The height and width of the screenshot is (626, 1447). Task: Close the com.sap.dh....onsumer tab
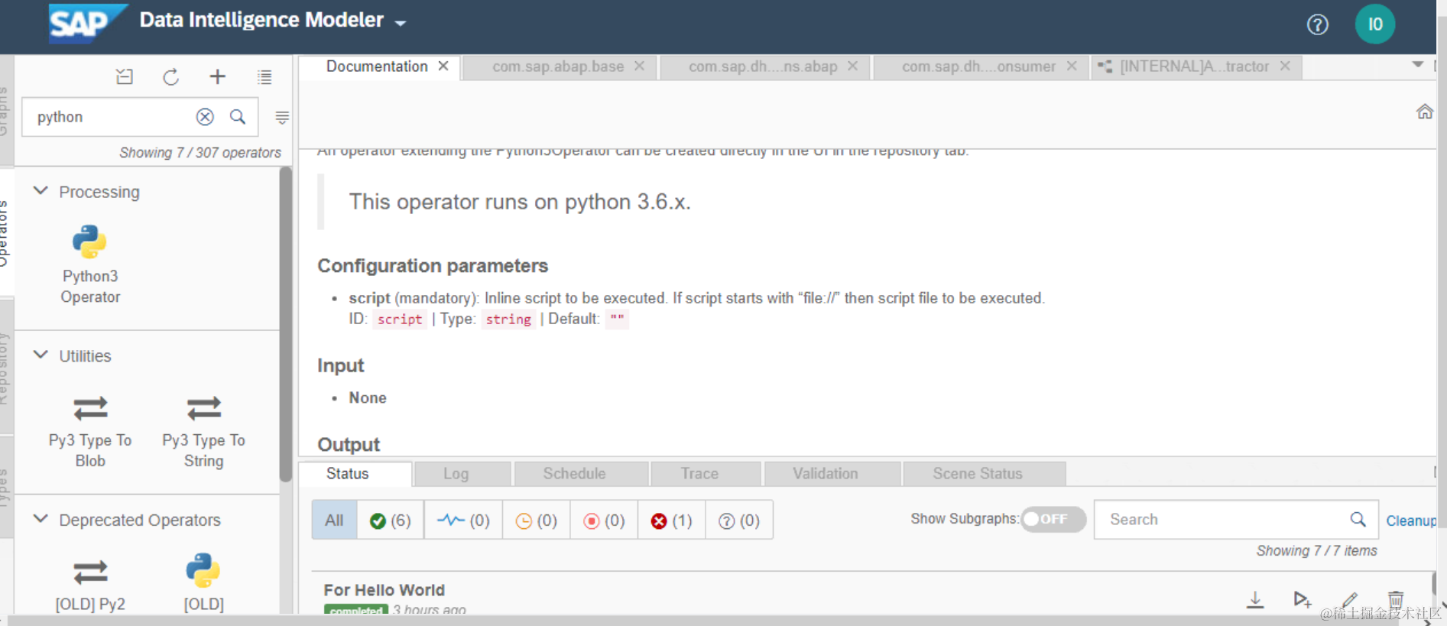point(1072,66)
